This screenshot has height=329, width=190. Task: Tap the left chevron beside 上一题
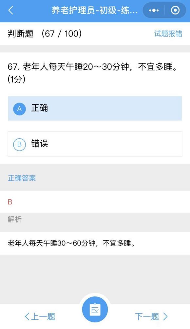pos(27,317)
